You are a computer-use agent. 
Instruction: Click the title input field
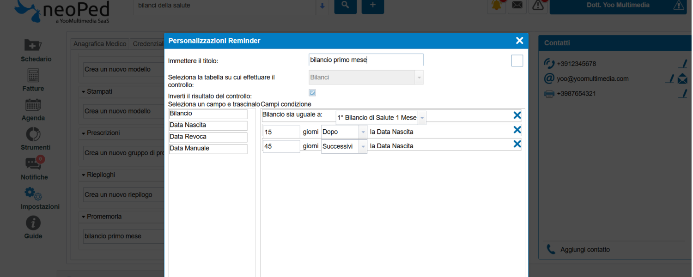tap(365, 60)
